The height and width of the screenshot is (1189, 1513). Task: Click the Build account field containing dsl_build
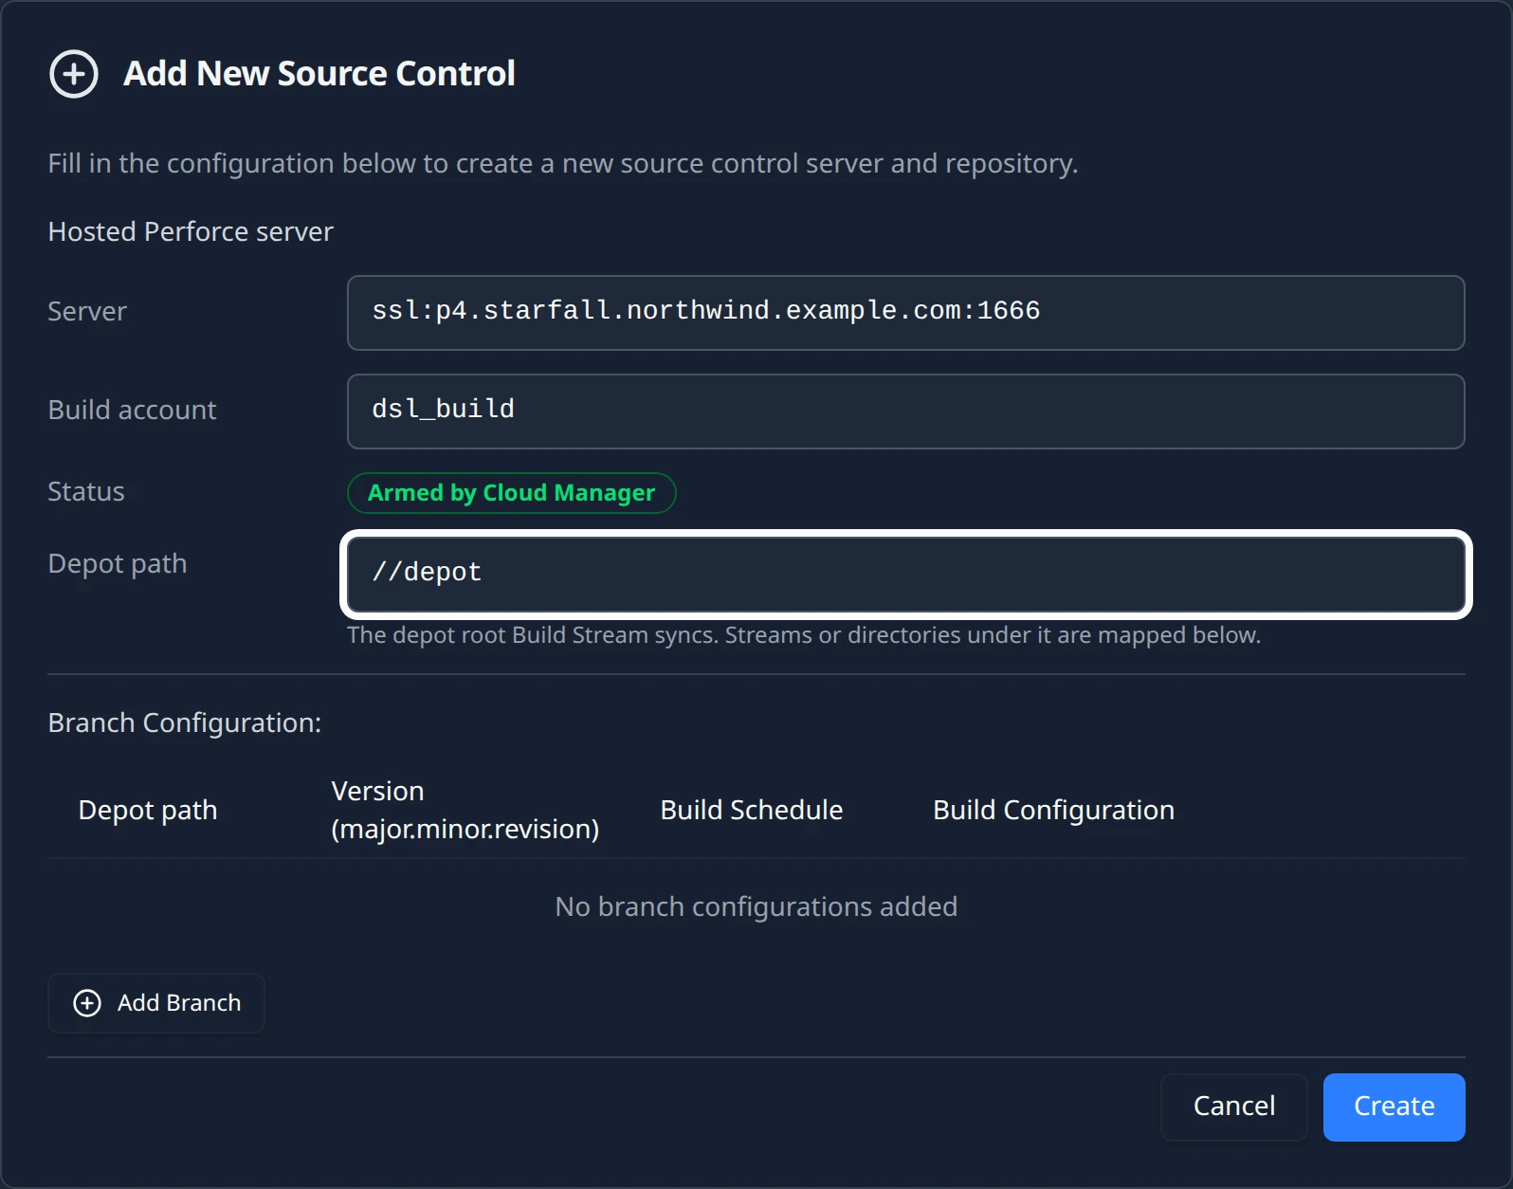[905, 411]
